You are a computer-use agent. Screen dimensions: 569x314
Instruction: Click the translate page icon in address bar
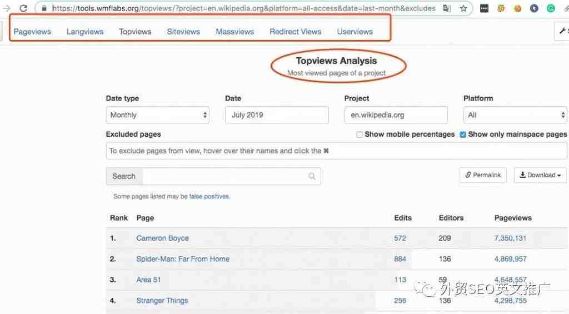pos(447,8)
